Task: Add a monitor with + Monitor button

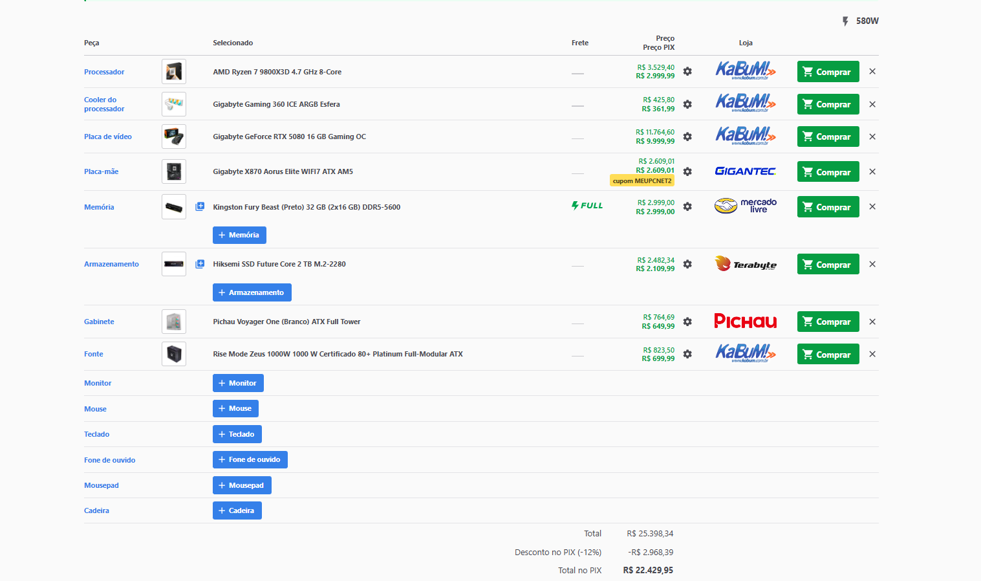Action: 238,383
